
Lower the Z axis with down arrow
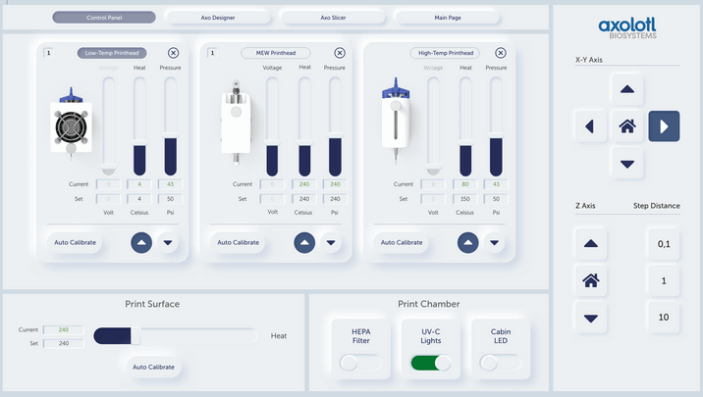[590, 318]
